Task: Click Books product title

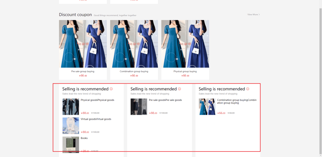Action: [84, 138]
